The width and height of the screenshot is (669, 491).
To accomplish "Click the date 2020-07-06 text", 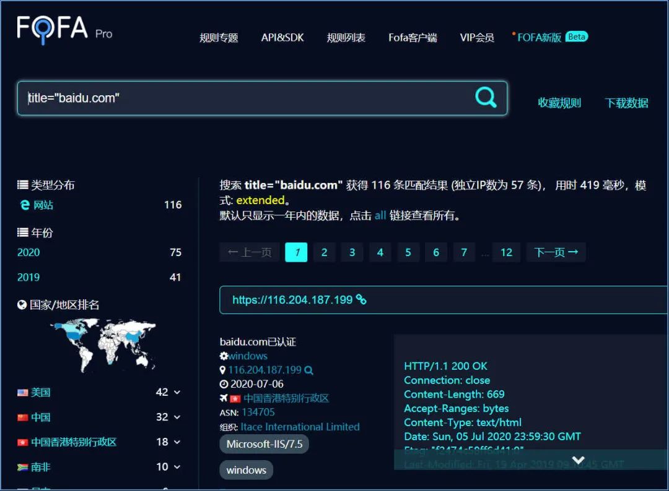I will (257, 384).
